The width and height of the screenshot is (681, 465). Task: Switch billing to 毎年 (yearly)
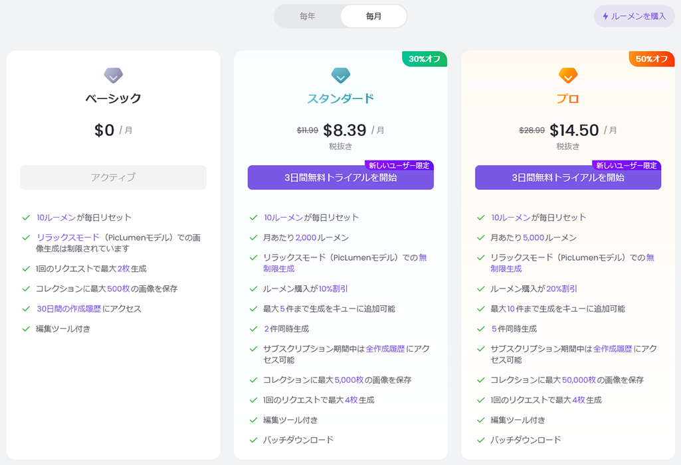click(x=308, y=17)
